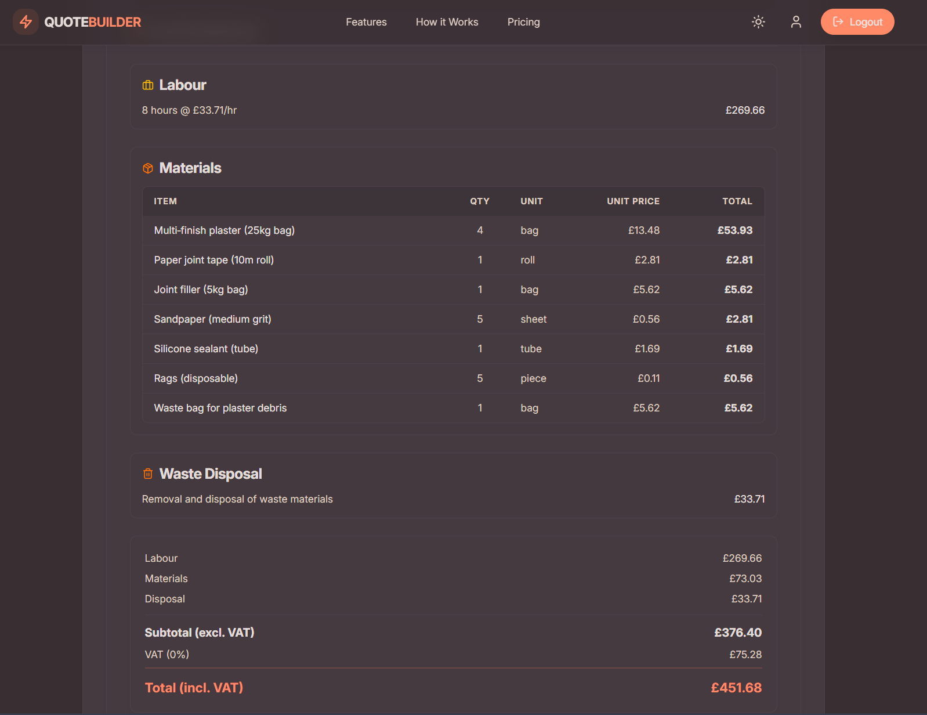Open the How it Works nav item

tap(447, 22)
